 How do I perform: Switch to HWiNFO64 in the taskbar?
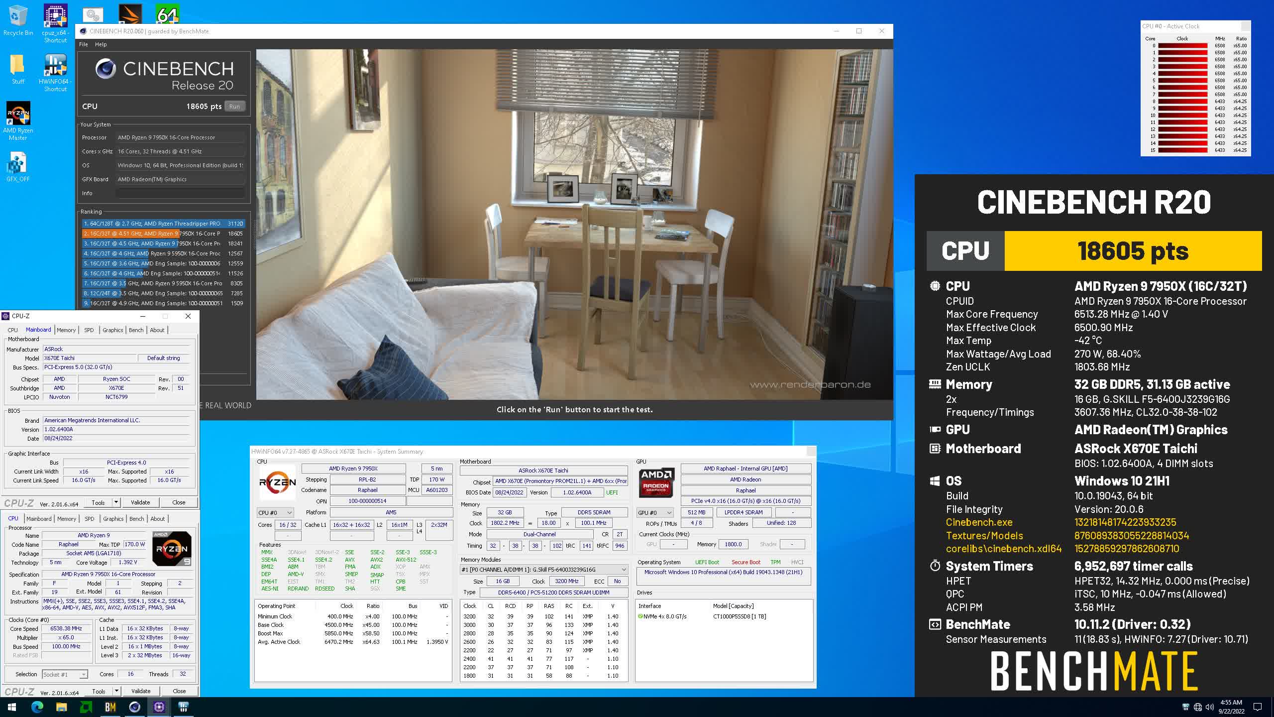coord(183,707)
